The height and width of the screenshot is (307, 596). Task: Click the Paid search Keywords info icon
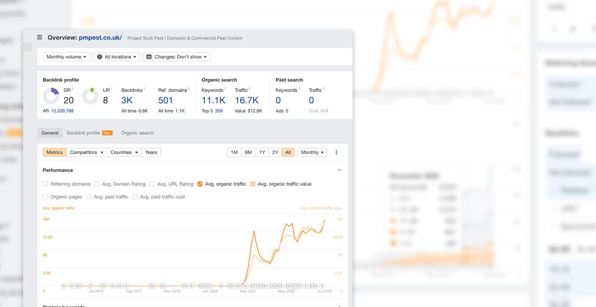coord(299,89)
